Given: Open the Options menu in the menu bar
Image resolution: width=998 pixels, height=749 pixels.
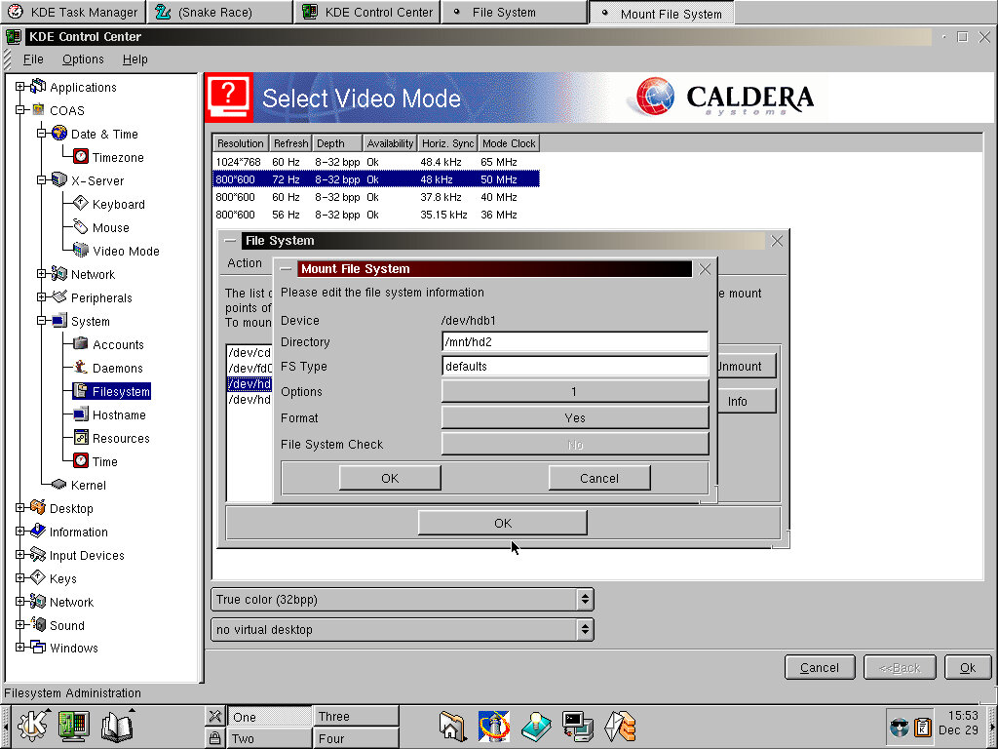Looking at the screenshot, I should [83, 59].
